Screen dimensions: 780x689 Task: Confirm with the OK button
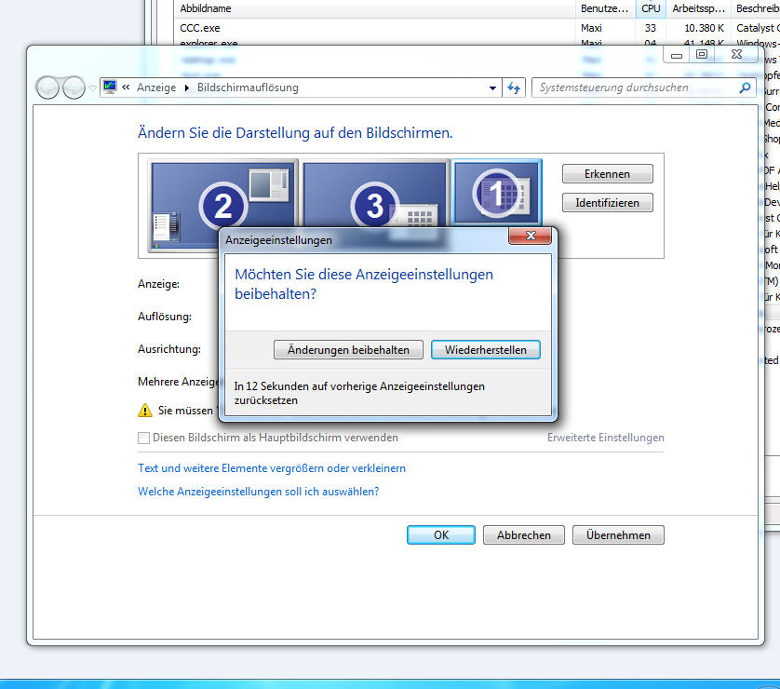click(x=441, y=534)
